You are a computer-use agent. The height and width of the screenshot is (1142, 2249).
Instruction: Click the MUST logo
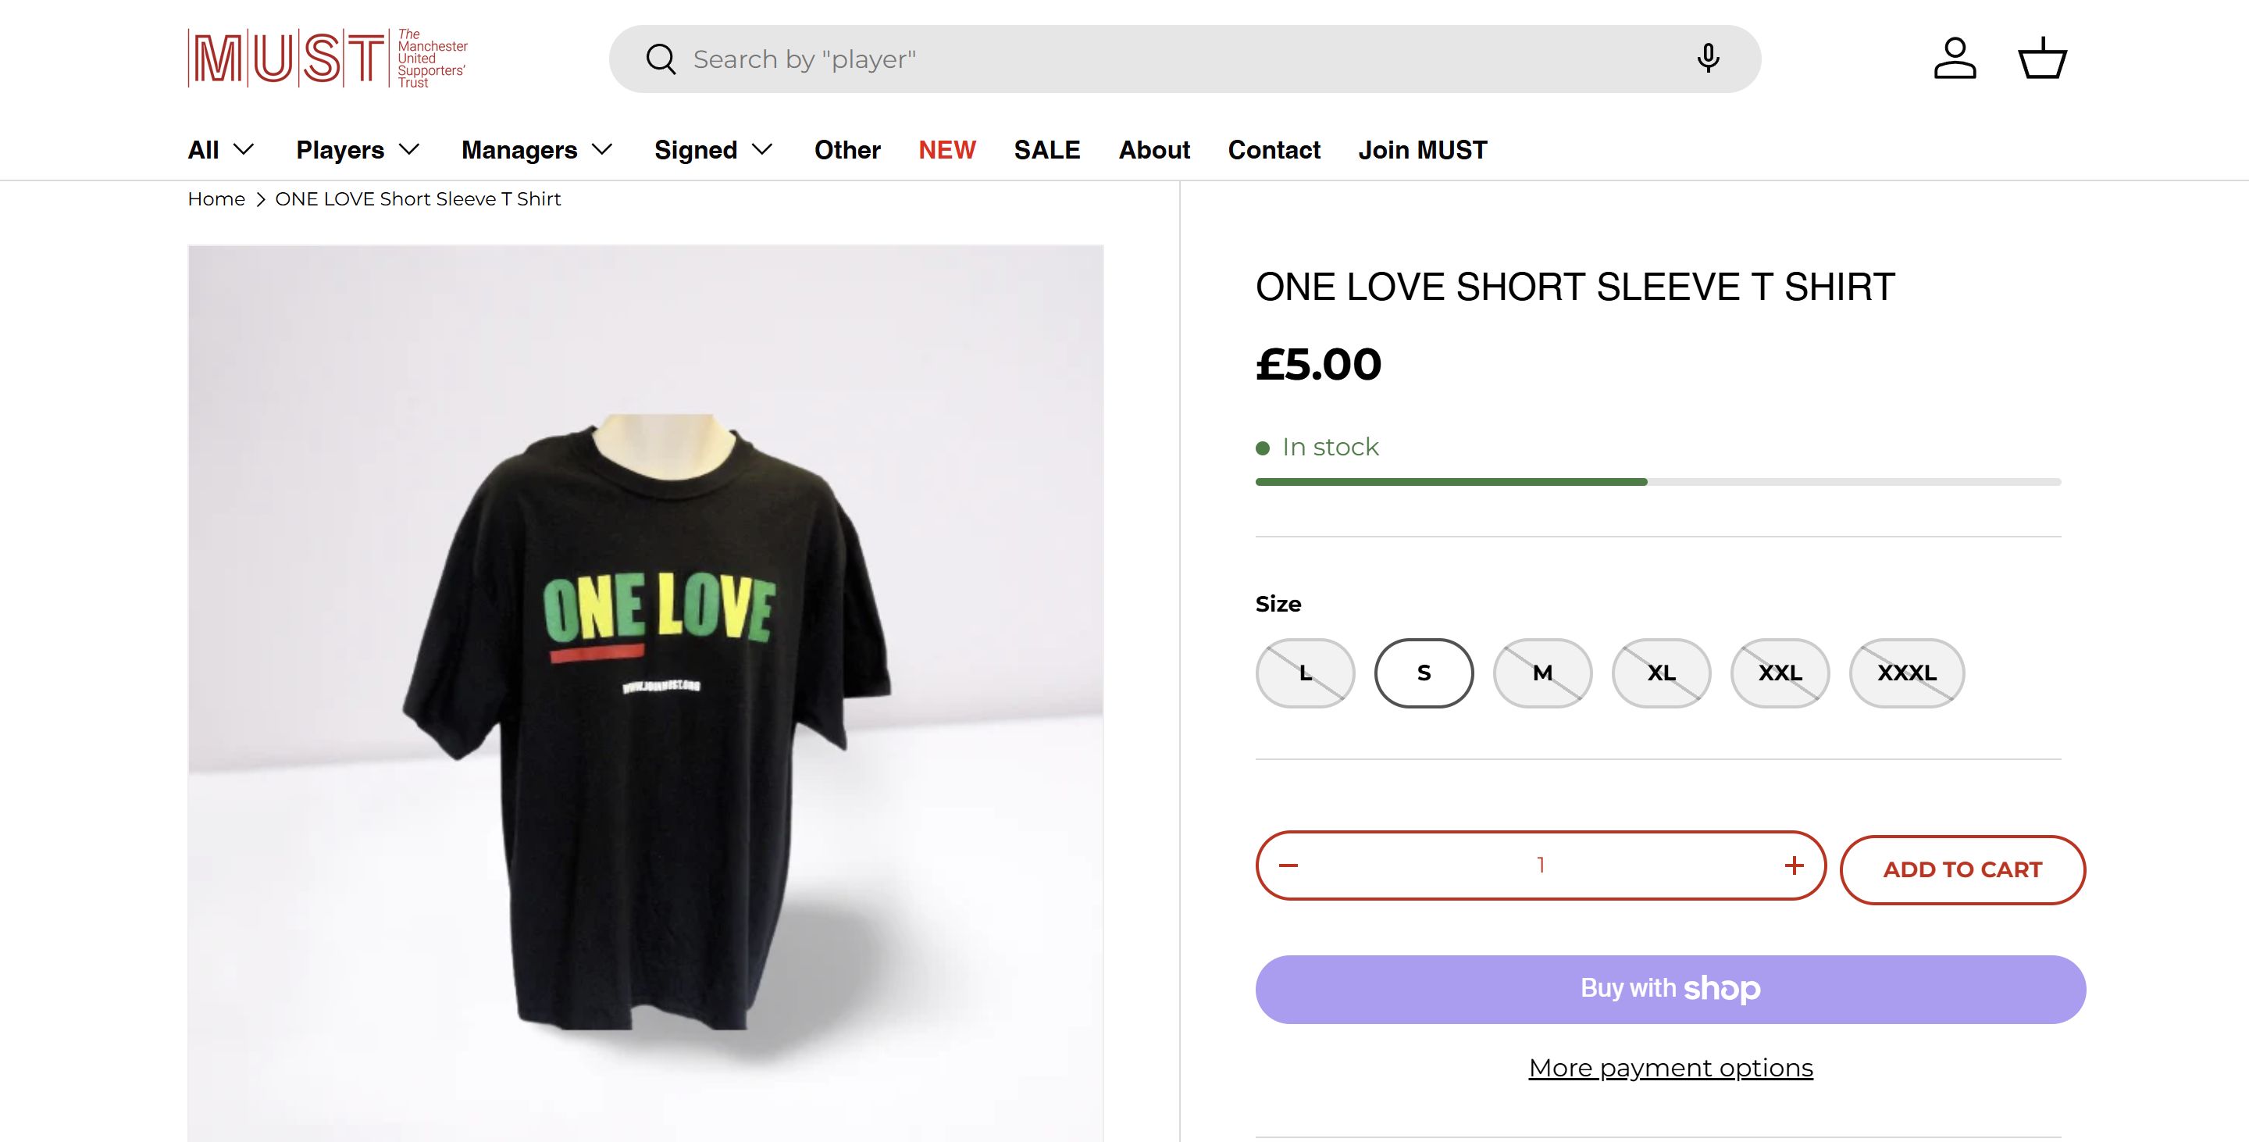[327, 59]
